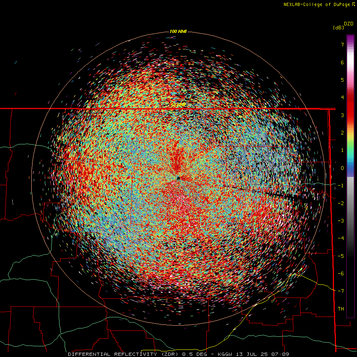Click the 7 value on color scale
The width and height of the screenshot is (357, 357).
tap(342, 44)
